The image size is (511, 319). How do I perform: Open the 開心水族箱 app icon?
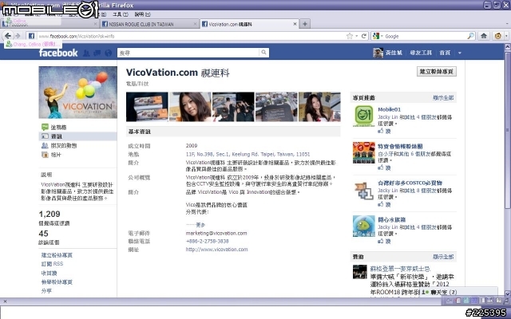(364, 226)
